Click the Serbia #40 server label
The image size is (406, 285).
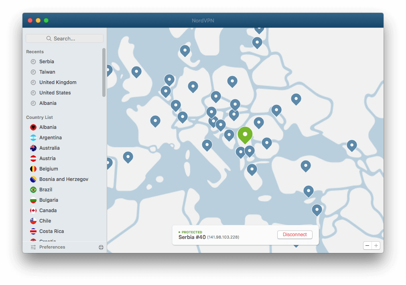click(x=192, y=237)
